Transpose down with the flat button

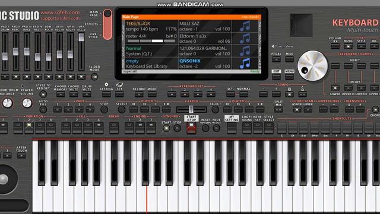(349, 109)
